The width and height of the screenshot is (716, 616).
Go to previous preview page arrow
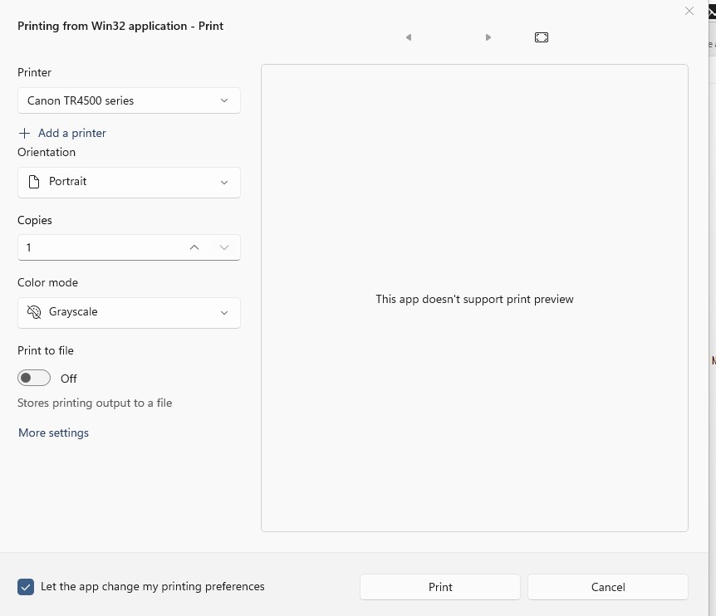pyautogui.click(x=409, y=37)
